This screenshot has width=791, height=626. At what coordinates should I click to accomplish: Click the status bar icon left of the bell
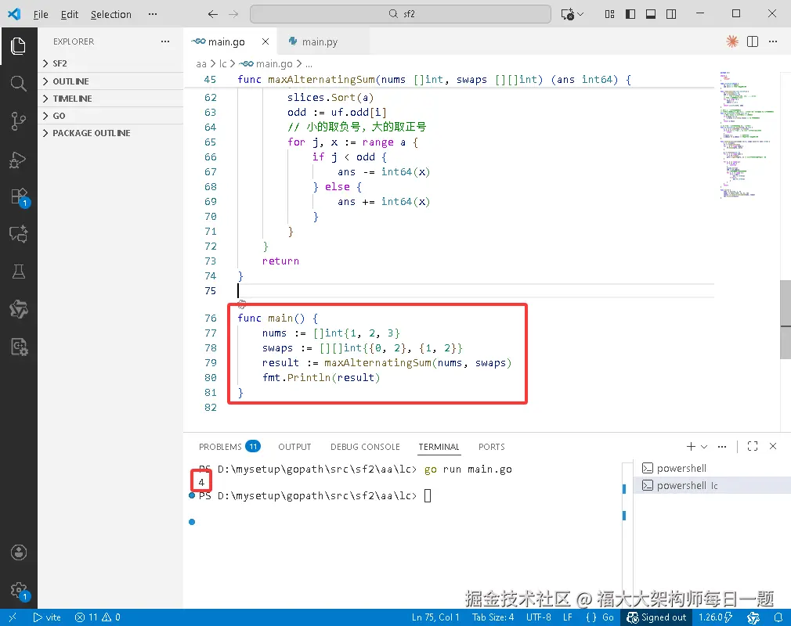pos(753,617)
